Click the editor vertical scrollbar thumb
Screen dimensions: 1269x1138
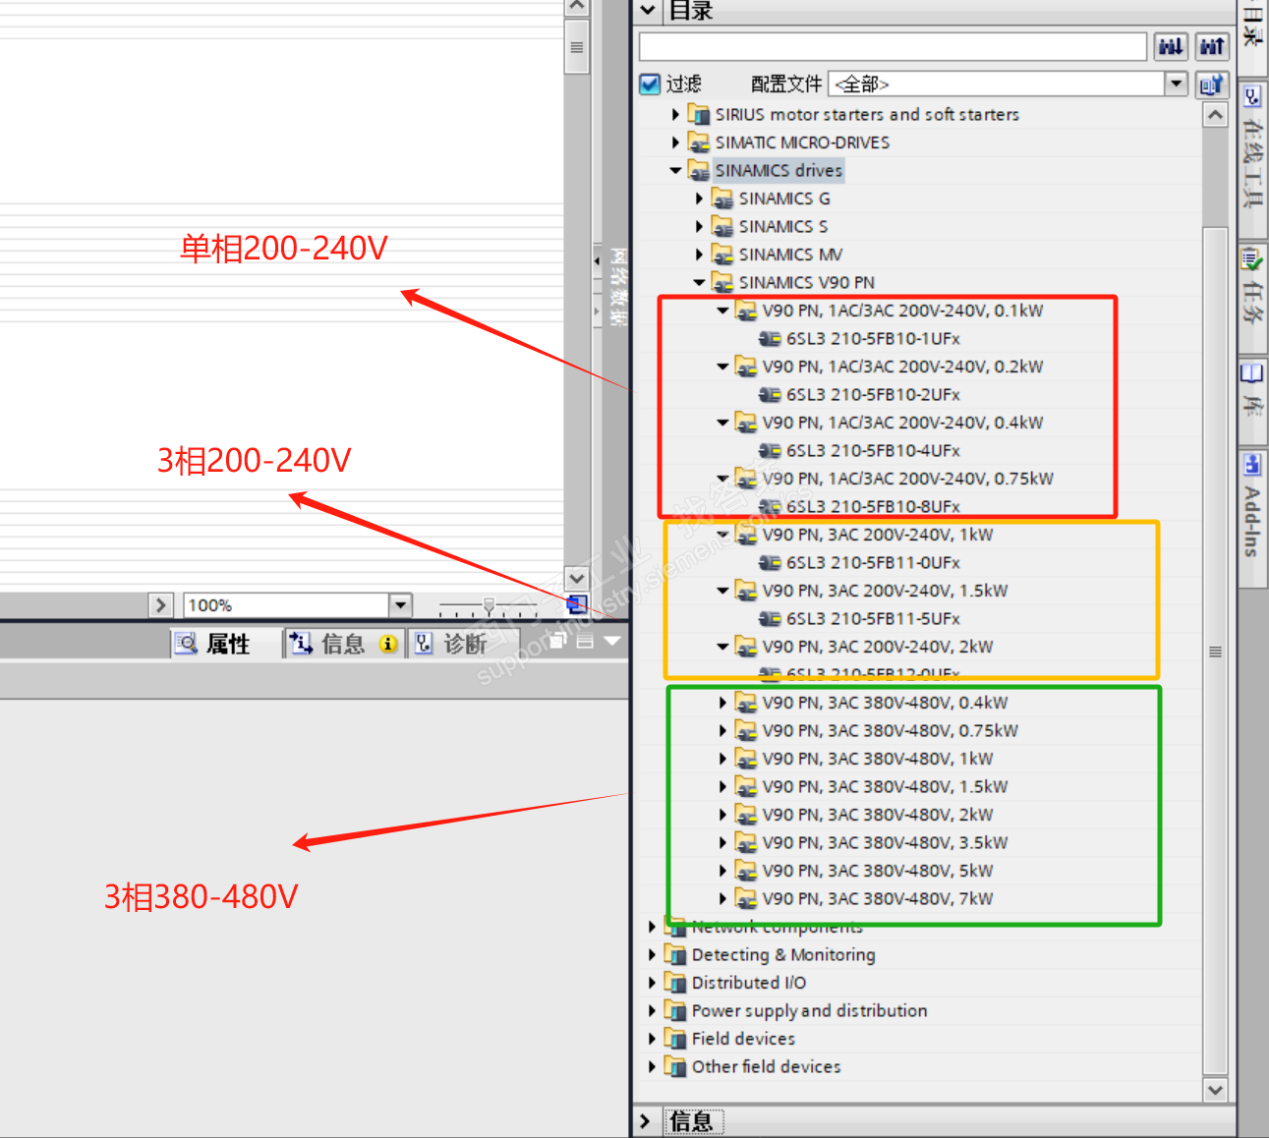click(577, 47)
